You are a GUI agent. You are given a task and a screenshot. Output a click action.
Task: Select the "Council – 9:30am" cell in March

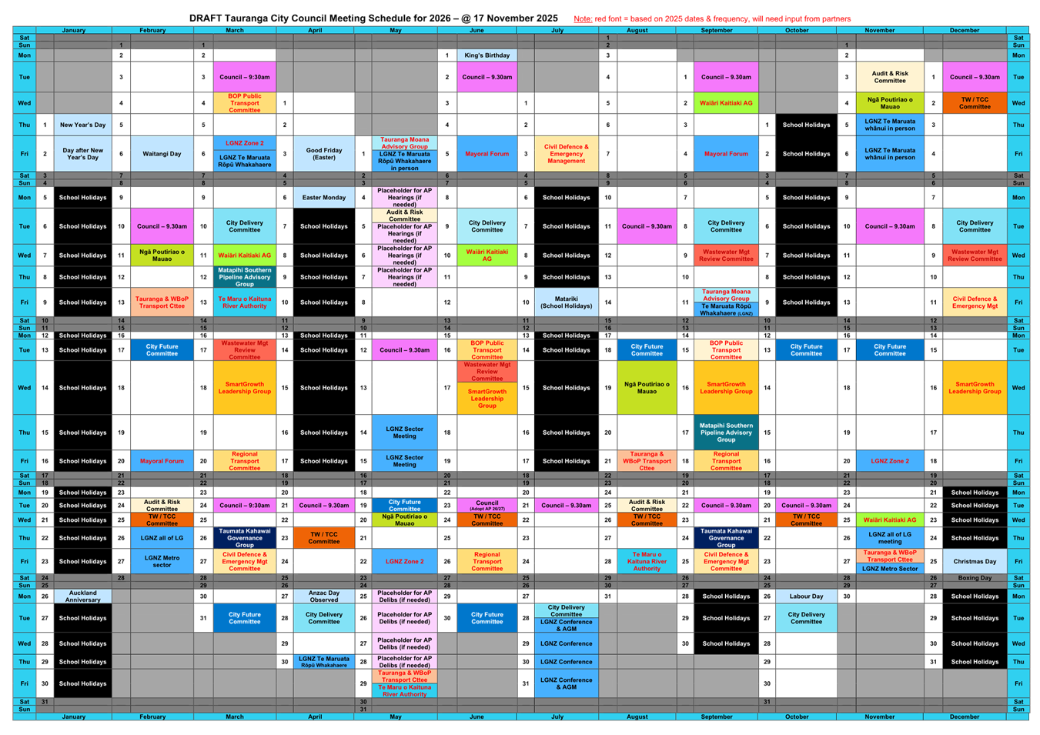click(x=244, y=77)
